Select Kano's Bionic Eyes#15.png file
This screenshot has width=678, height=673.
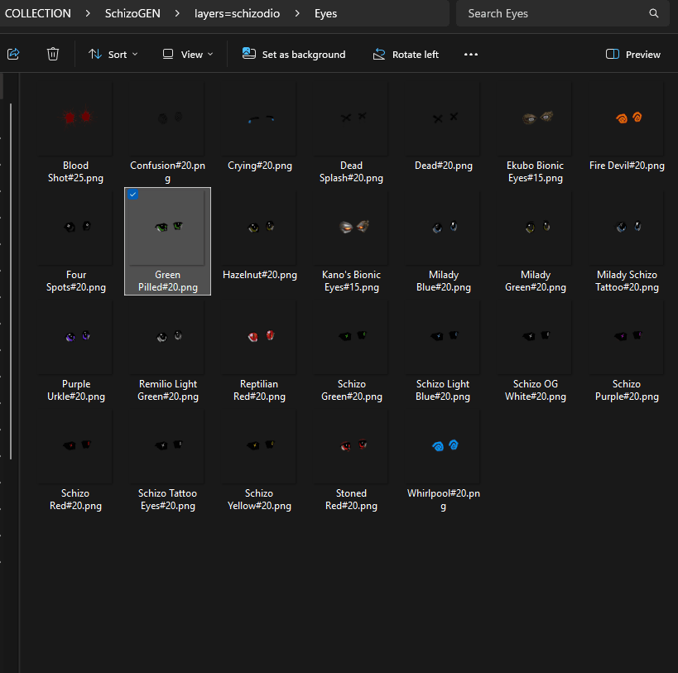[351, 241]
